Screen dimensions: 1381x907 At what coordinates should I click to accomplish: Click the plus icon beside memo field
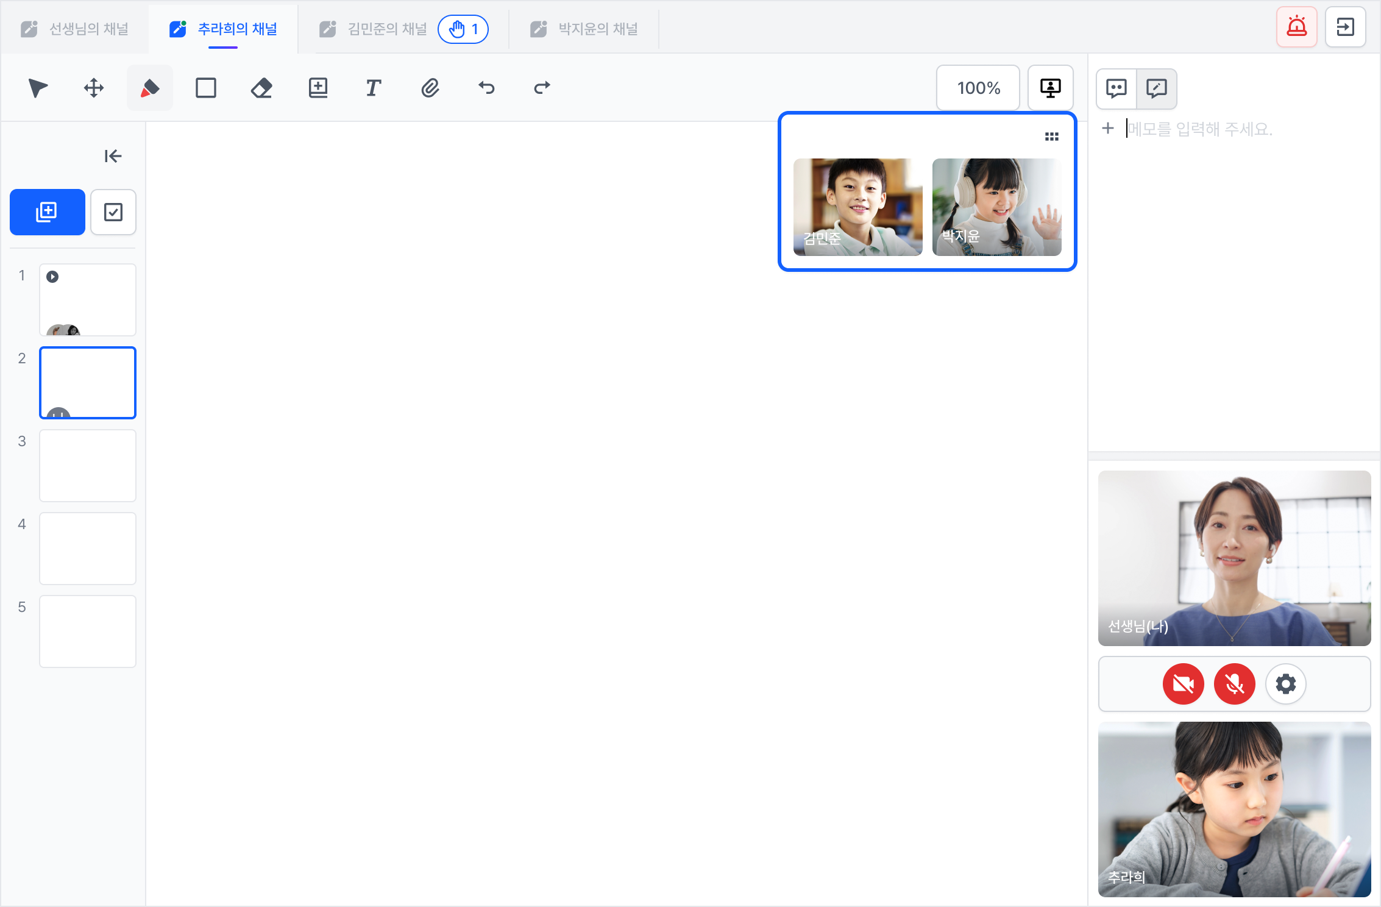pyautogui.click(x=1108, y=129)
